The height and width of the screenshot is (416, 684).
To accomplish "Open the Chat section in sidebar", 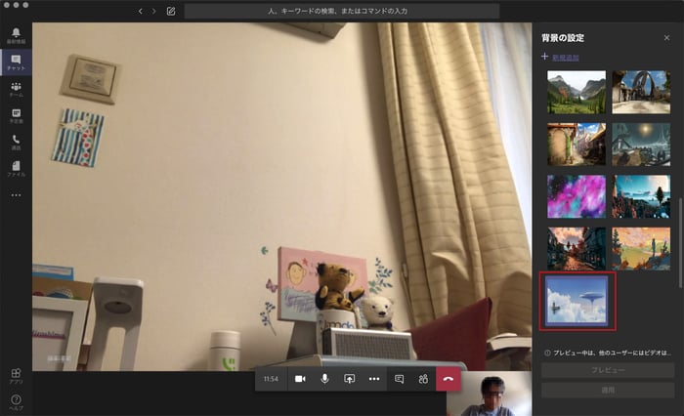I will [16, 62].
